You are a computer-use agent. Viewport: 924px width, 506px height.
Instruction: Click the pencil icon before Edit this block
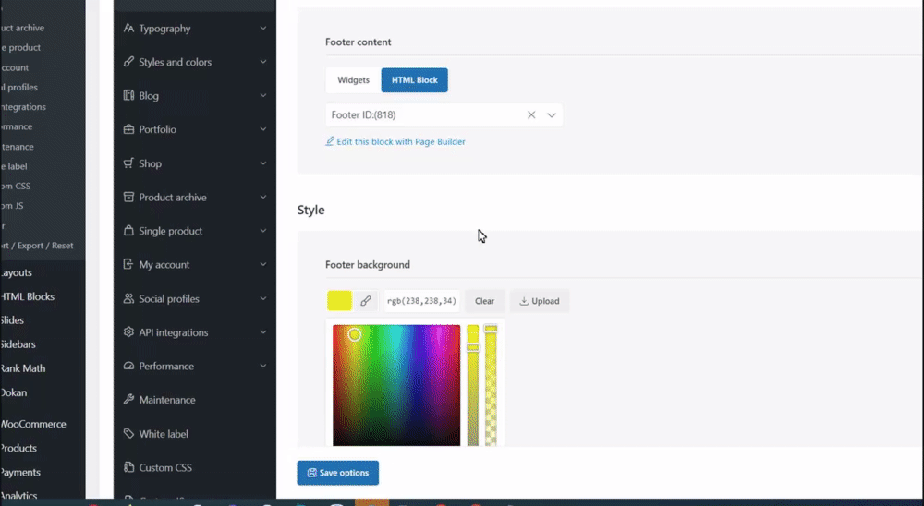[x=330, y=141]
